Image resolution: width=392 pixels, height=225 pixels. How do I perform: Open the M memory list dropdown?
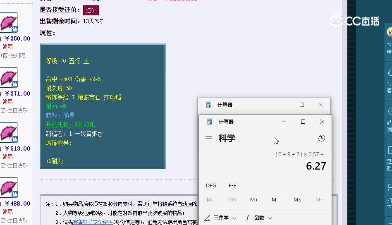[x=319, y=199]
